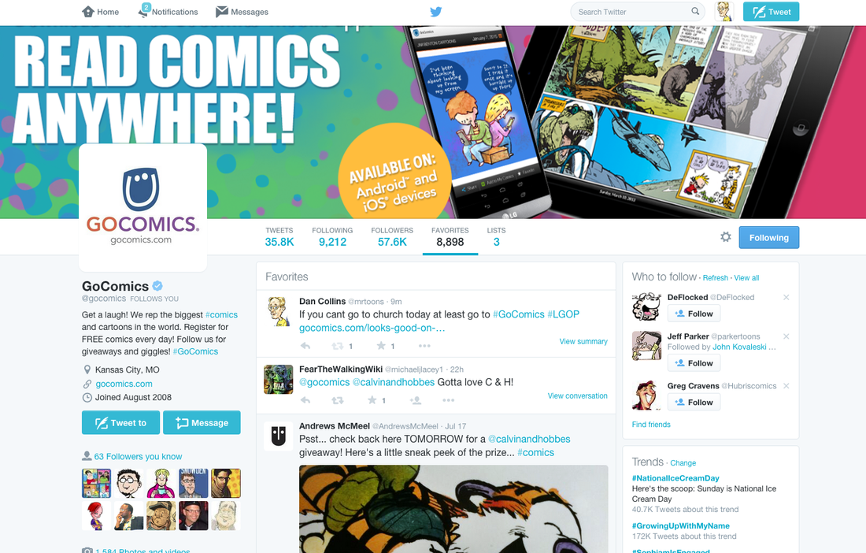The height and width of the screenshot is (553, 866).
Task: Dismiss the DeFlocked follow suggestion
Action: point(786,297)
